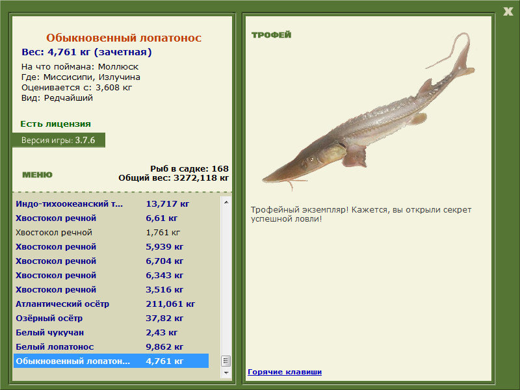
Task: Click the Версия игры: 3.7.6 badge
Action: click(x=58, y=140)
